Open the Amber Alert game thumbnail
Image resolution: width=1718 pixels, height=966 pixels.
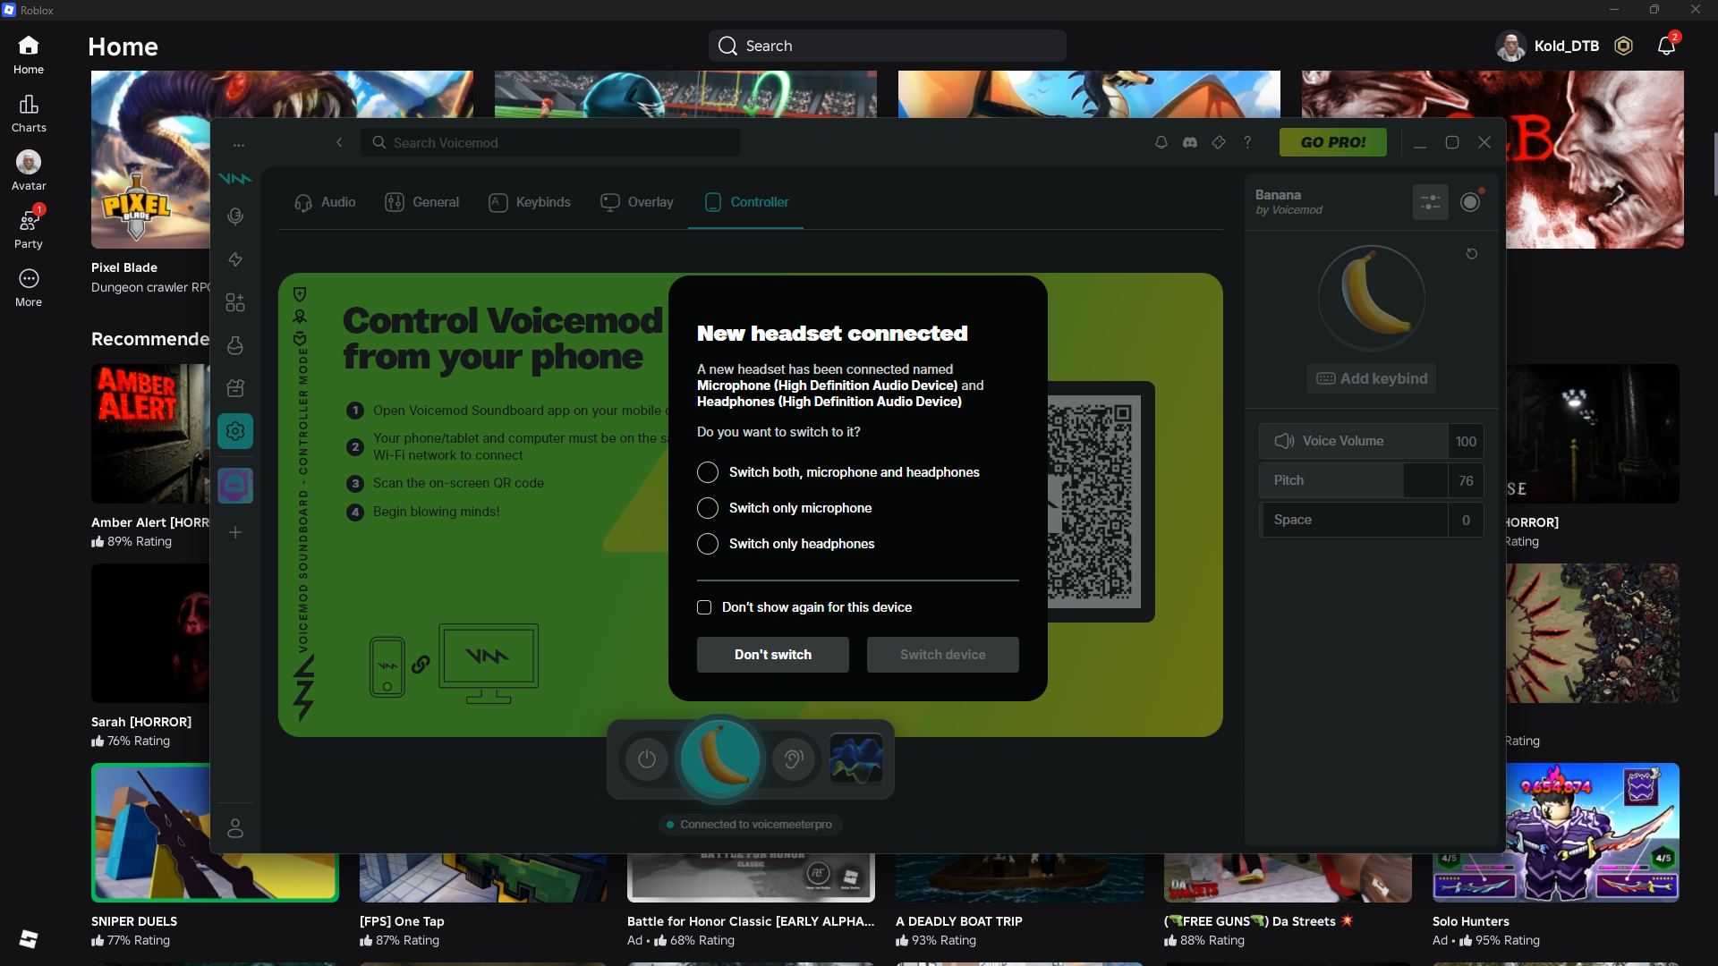(150, 433)
